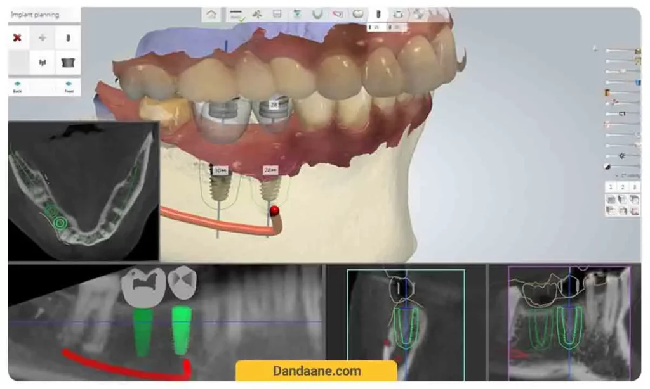Select the implant step icon in top toolbar
The width and height of the screenshot is (650, 389).
point(378,14)
